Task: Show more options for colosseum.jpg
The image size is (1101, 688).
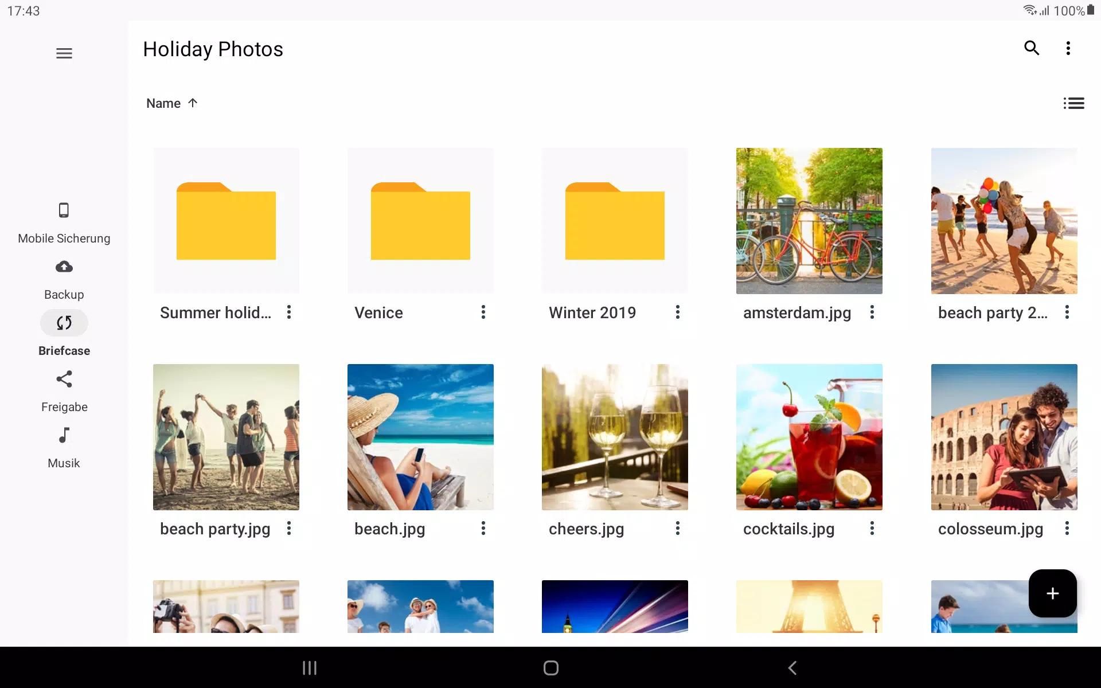Action: tap(1067, 528)
